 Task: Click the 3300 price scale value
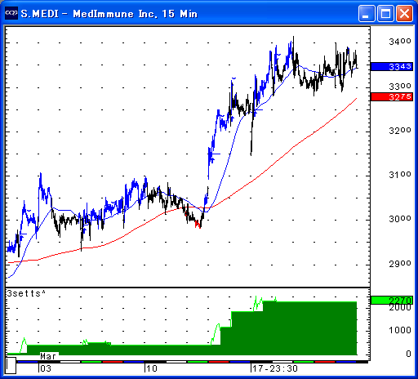400,87
